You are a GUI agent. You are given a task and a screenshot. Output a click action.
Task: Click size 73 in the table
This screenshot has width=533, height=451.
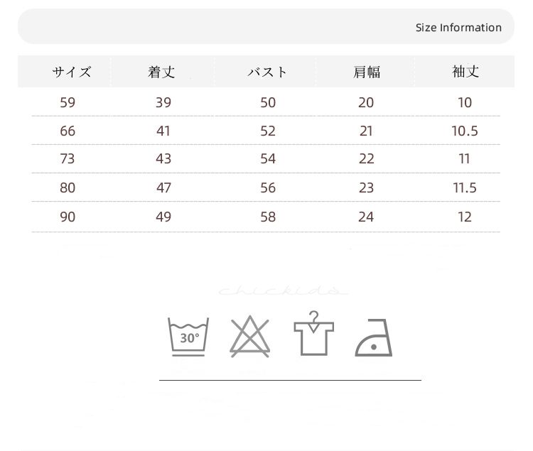pos(68,158)
